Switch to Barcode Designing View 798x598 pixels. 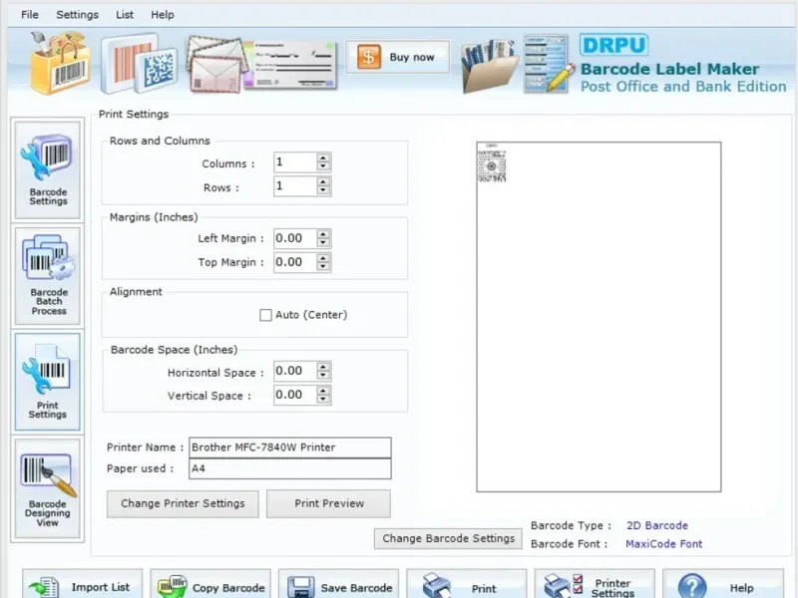pyautogui.click(x=48, y=488)
